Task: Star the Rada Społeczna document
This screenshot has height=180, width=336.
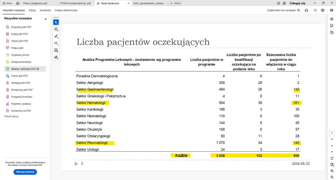Action: click(x=98, y=3)
